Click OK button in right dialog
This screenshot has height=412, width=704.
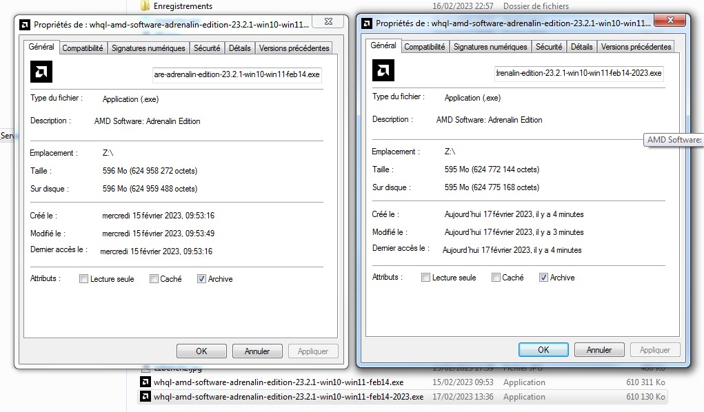click(x=544, y=349)
